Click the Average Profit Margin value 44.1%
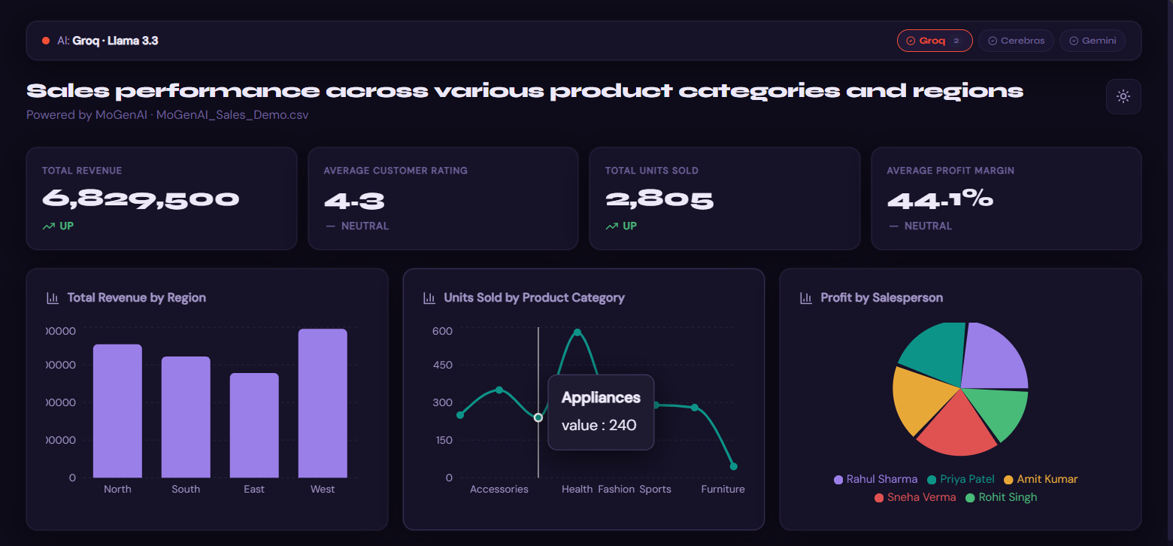 [940, 199]
